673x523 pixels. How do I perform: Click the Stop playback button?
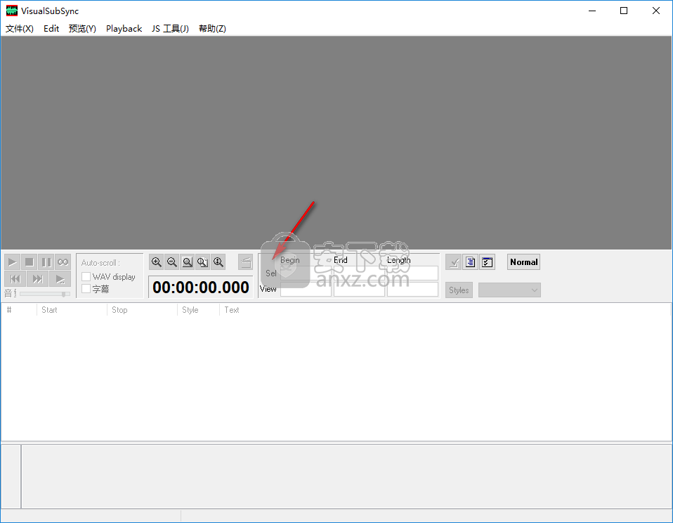coord(30,262)
